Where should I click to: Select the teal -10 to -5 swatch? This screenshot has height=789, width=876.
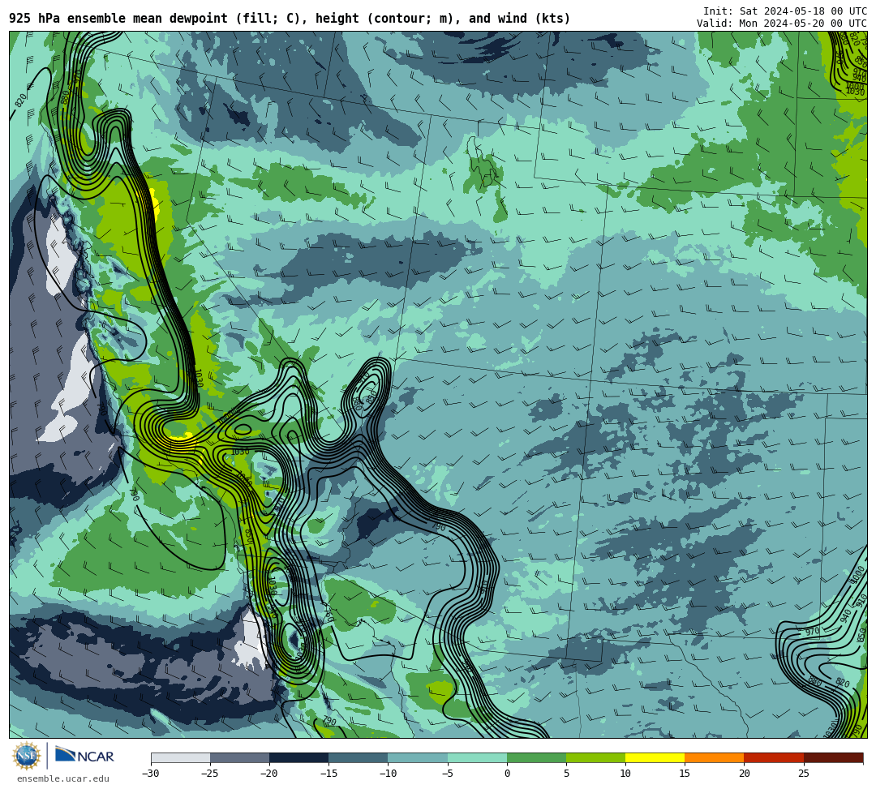point(418,757)
